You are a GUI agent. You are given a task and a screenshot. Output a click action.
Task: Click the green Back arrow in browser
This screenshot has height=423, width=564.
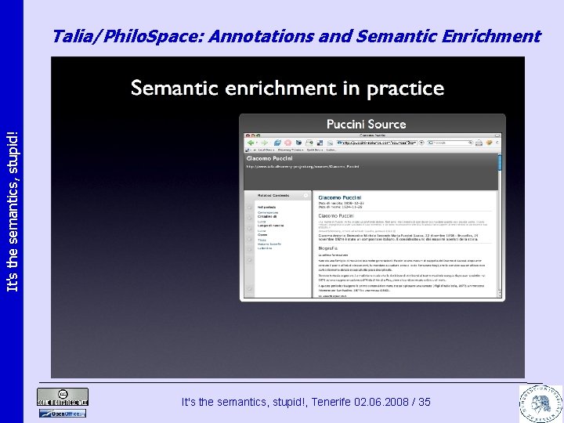click(251, 143)
